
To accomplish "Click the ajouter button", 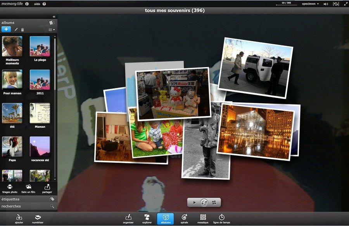I will [19, 219].
